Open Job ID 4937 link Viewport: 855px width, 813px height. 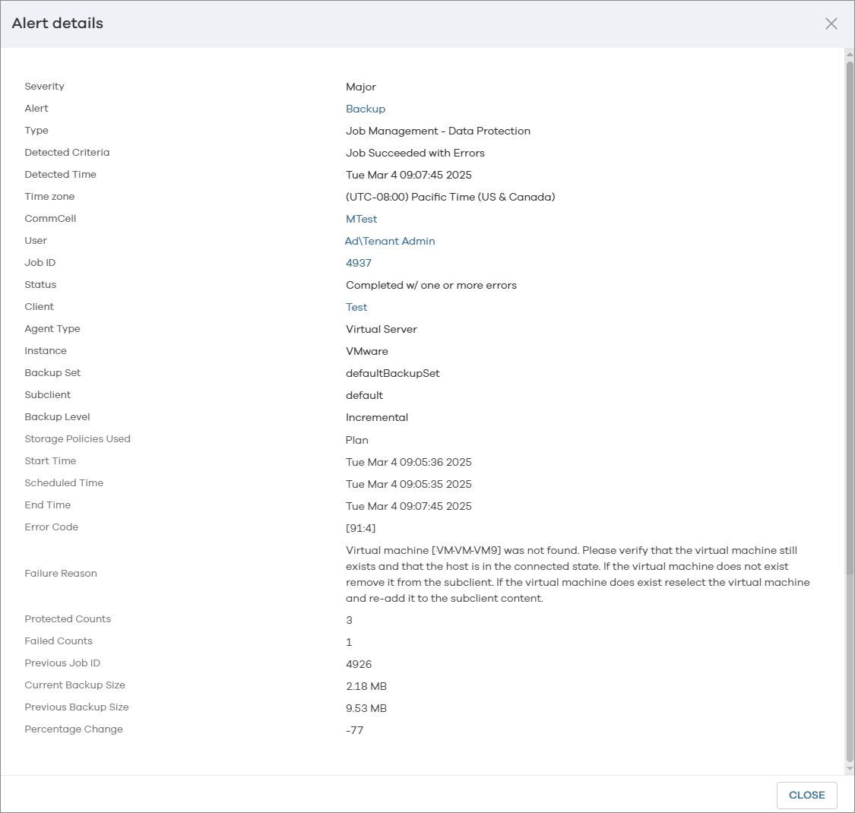(359, 263)
